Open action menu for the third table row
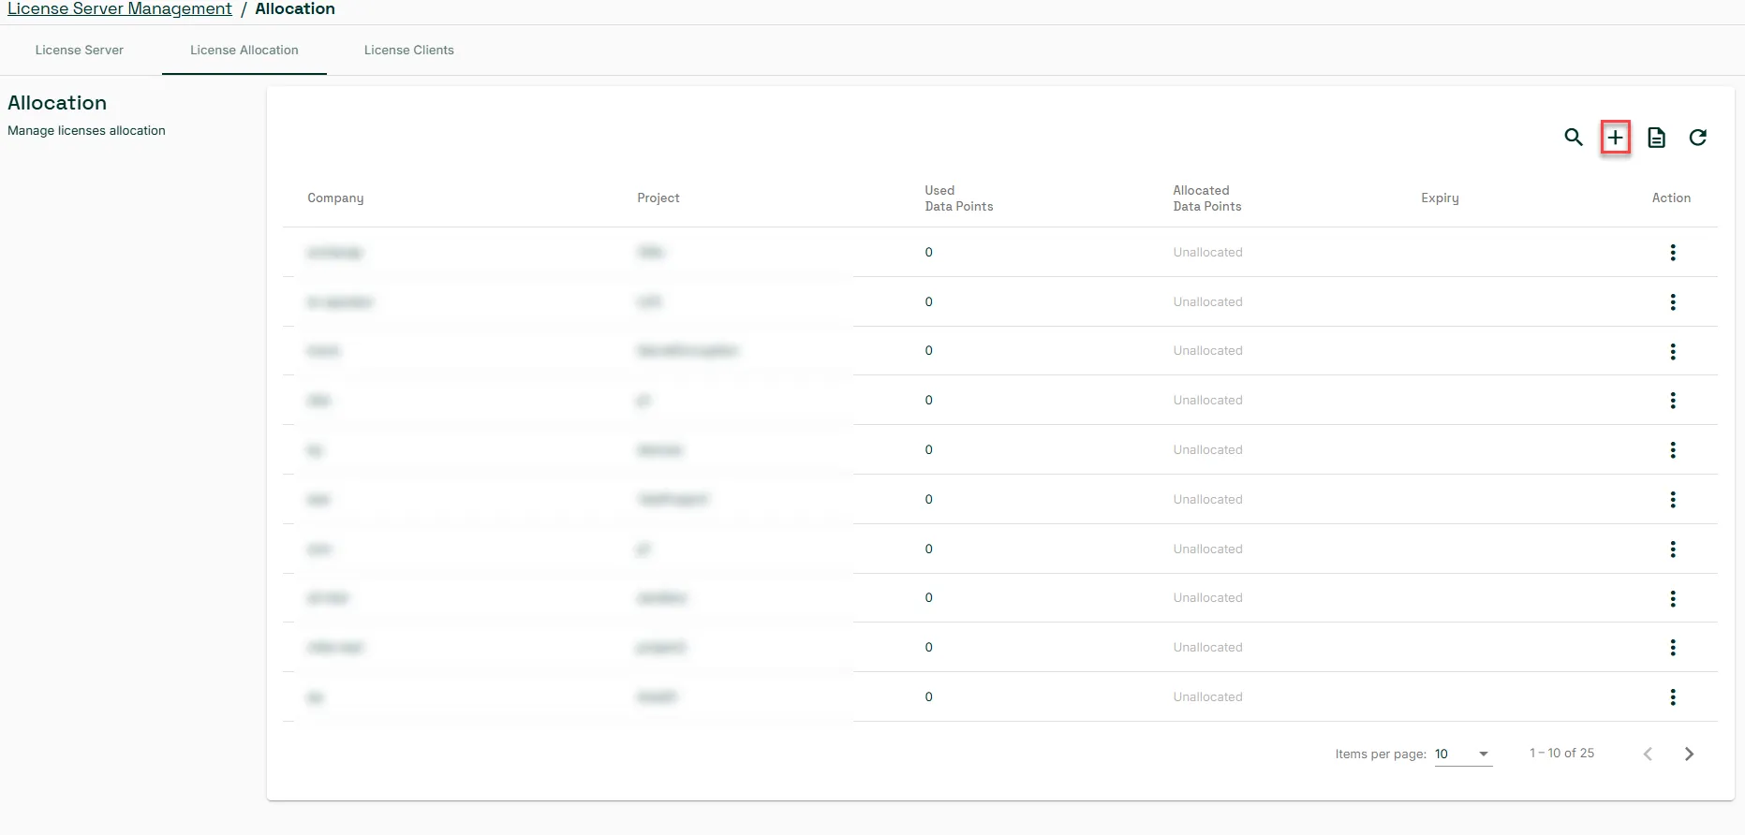Image resolution: width=1745 pixels, height=835 pixels. [x=1673, y=352]
